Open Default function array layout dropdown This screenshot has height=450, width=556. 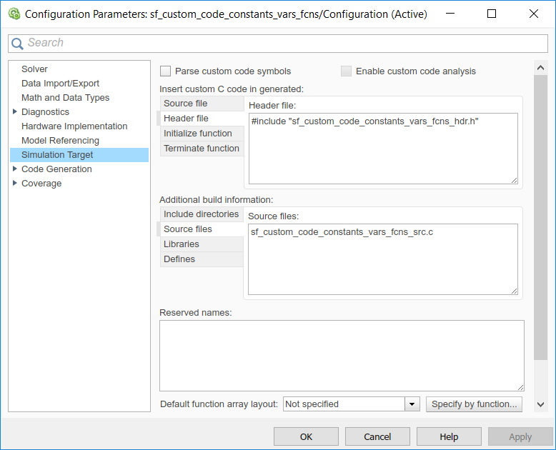(412, 404)
